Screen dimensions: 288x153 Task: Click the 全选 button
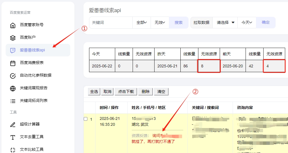[94, 92]
